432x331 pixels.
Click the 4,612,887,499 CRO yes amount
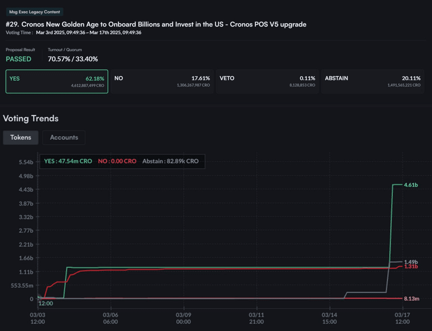tap(87, 86)
